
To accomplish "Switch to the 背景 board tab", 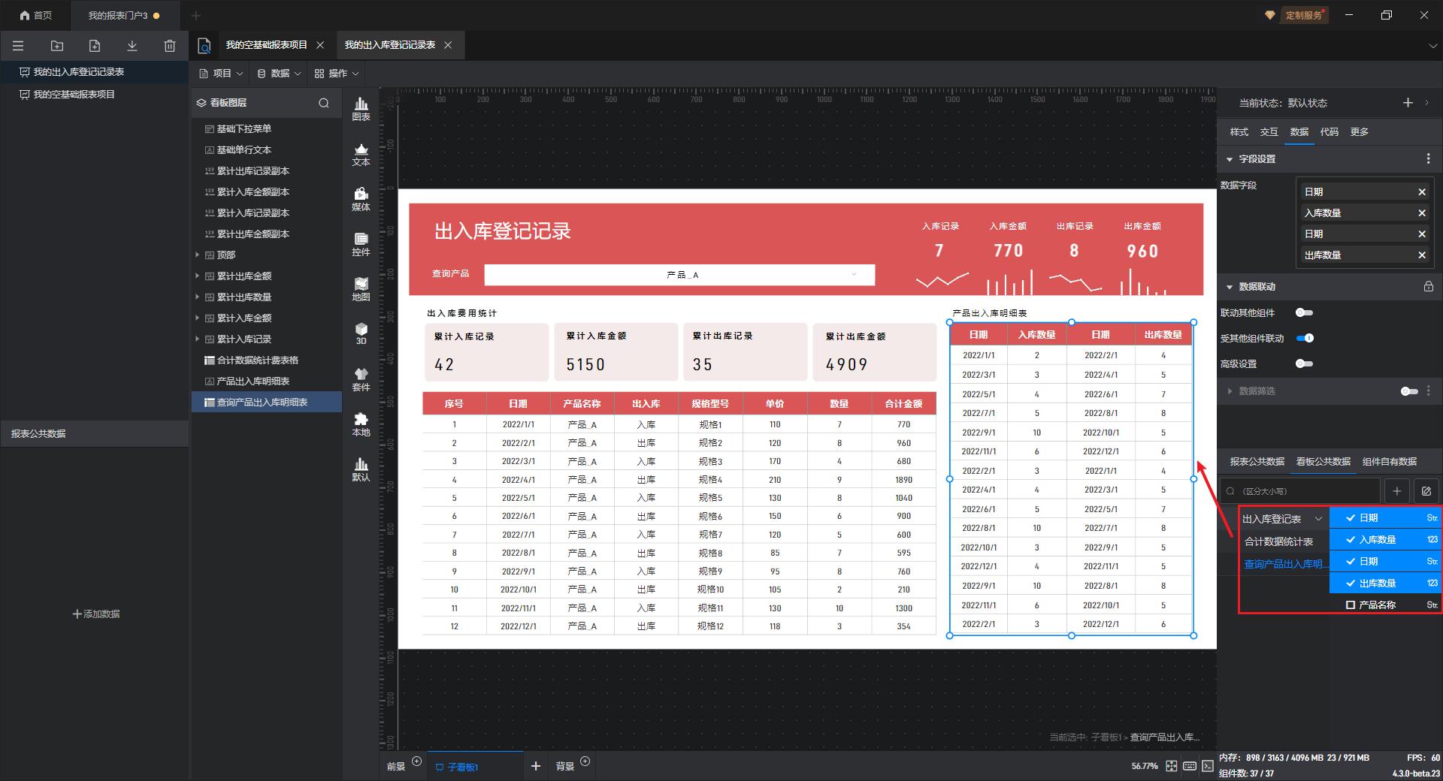I will (564, 767).
